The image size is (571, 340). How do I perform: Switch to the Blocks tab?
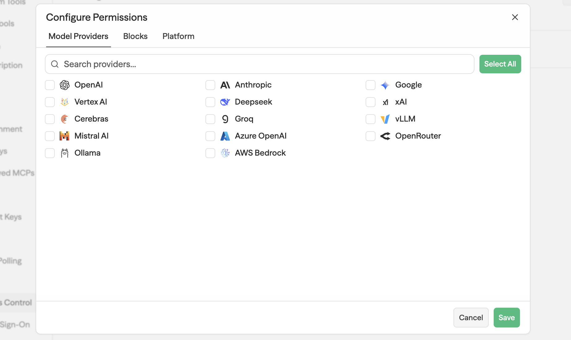135,36
